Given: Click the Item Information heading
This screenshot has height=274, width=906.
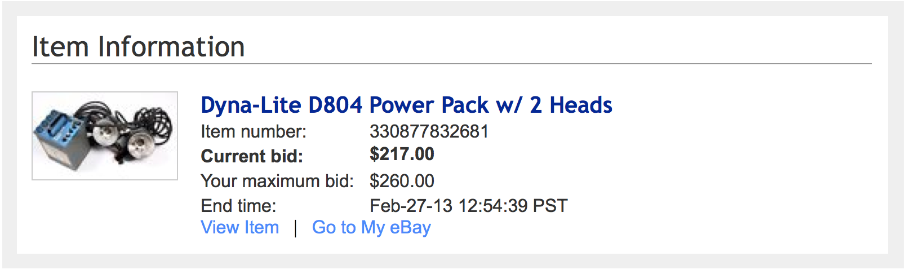Looking at the screenshot, I should tap(138, 46).
